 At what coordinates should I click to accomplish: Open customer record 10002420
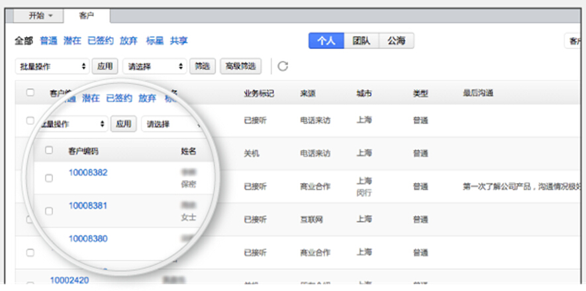69,280
